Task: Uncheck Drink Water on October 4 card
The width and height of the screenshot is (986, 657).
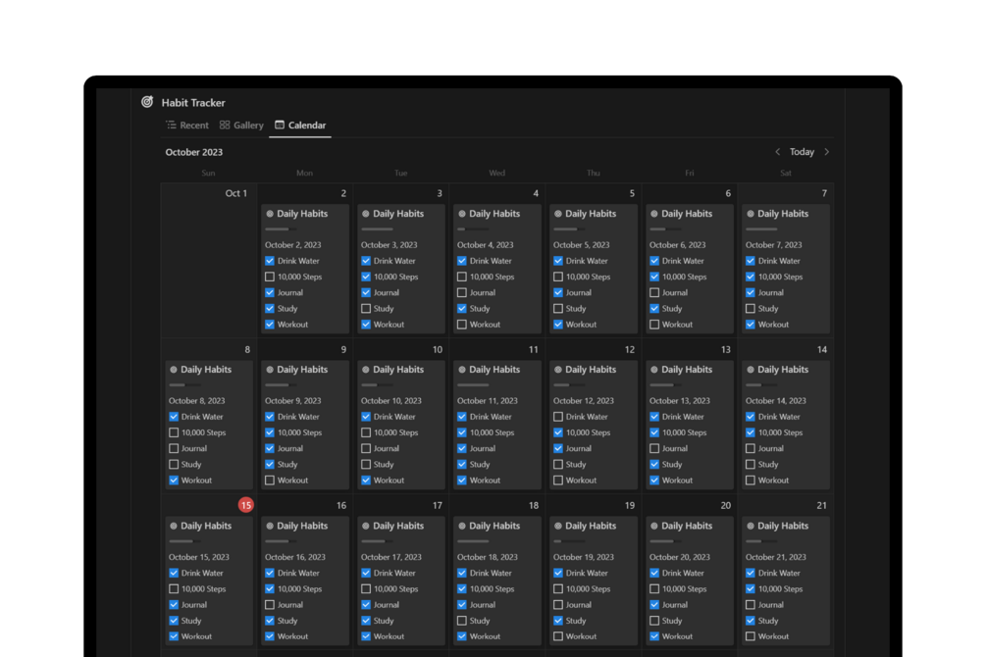Action: [462, 261]
